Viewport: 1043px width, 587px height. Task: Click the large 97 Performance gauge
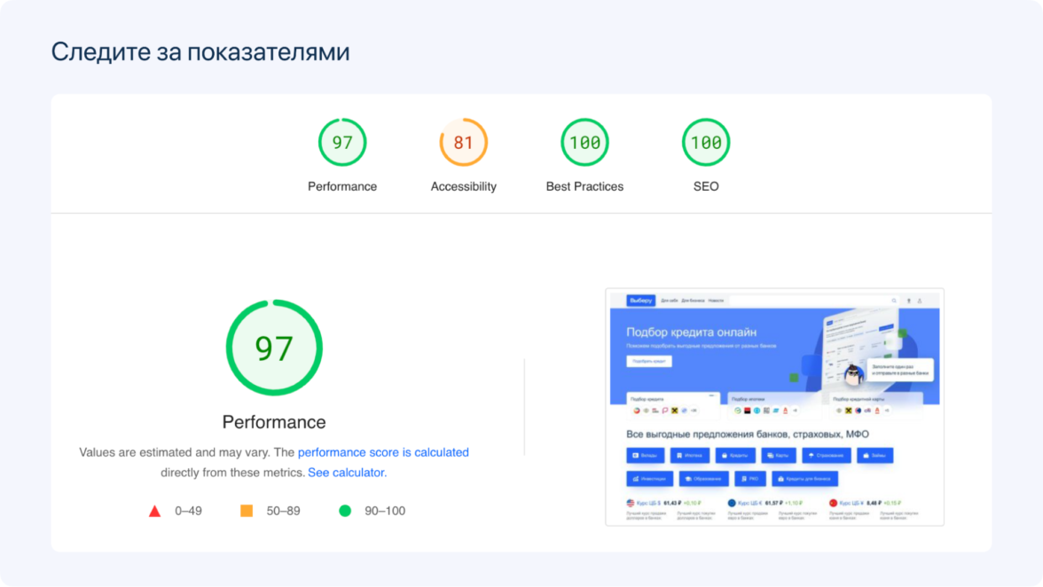274,348
